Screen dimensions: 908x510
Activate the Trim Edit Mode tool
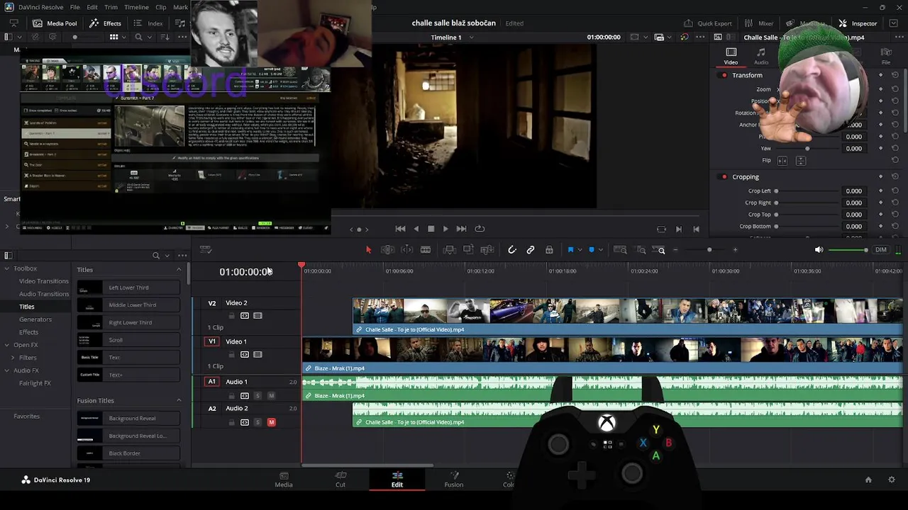point(387,250)
